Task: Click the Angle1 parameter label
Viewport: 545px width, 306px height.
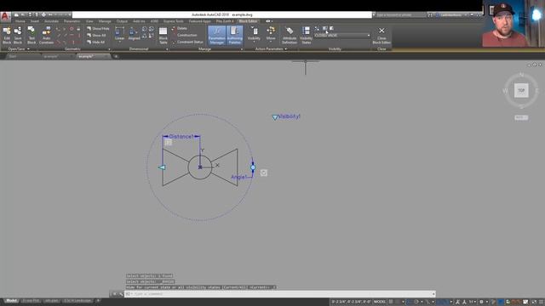Action: point(238,178)
